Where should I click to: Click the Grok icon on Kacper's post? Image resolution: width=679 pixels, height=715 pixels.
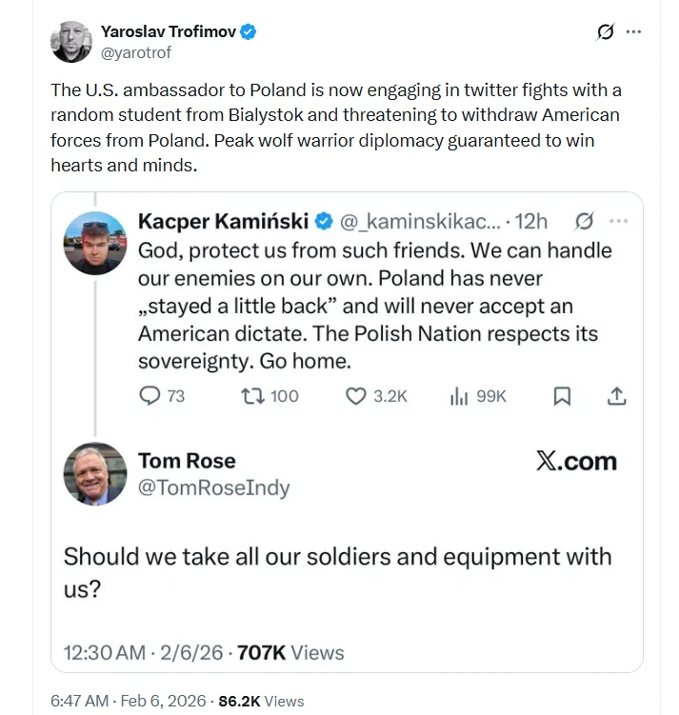point(584,222)
